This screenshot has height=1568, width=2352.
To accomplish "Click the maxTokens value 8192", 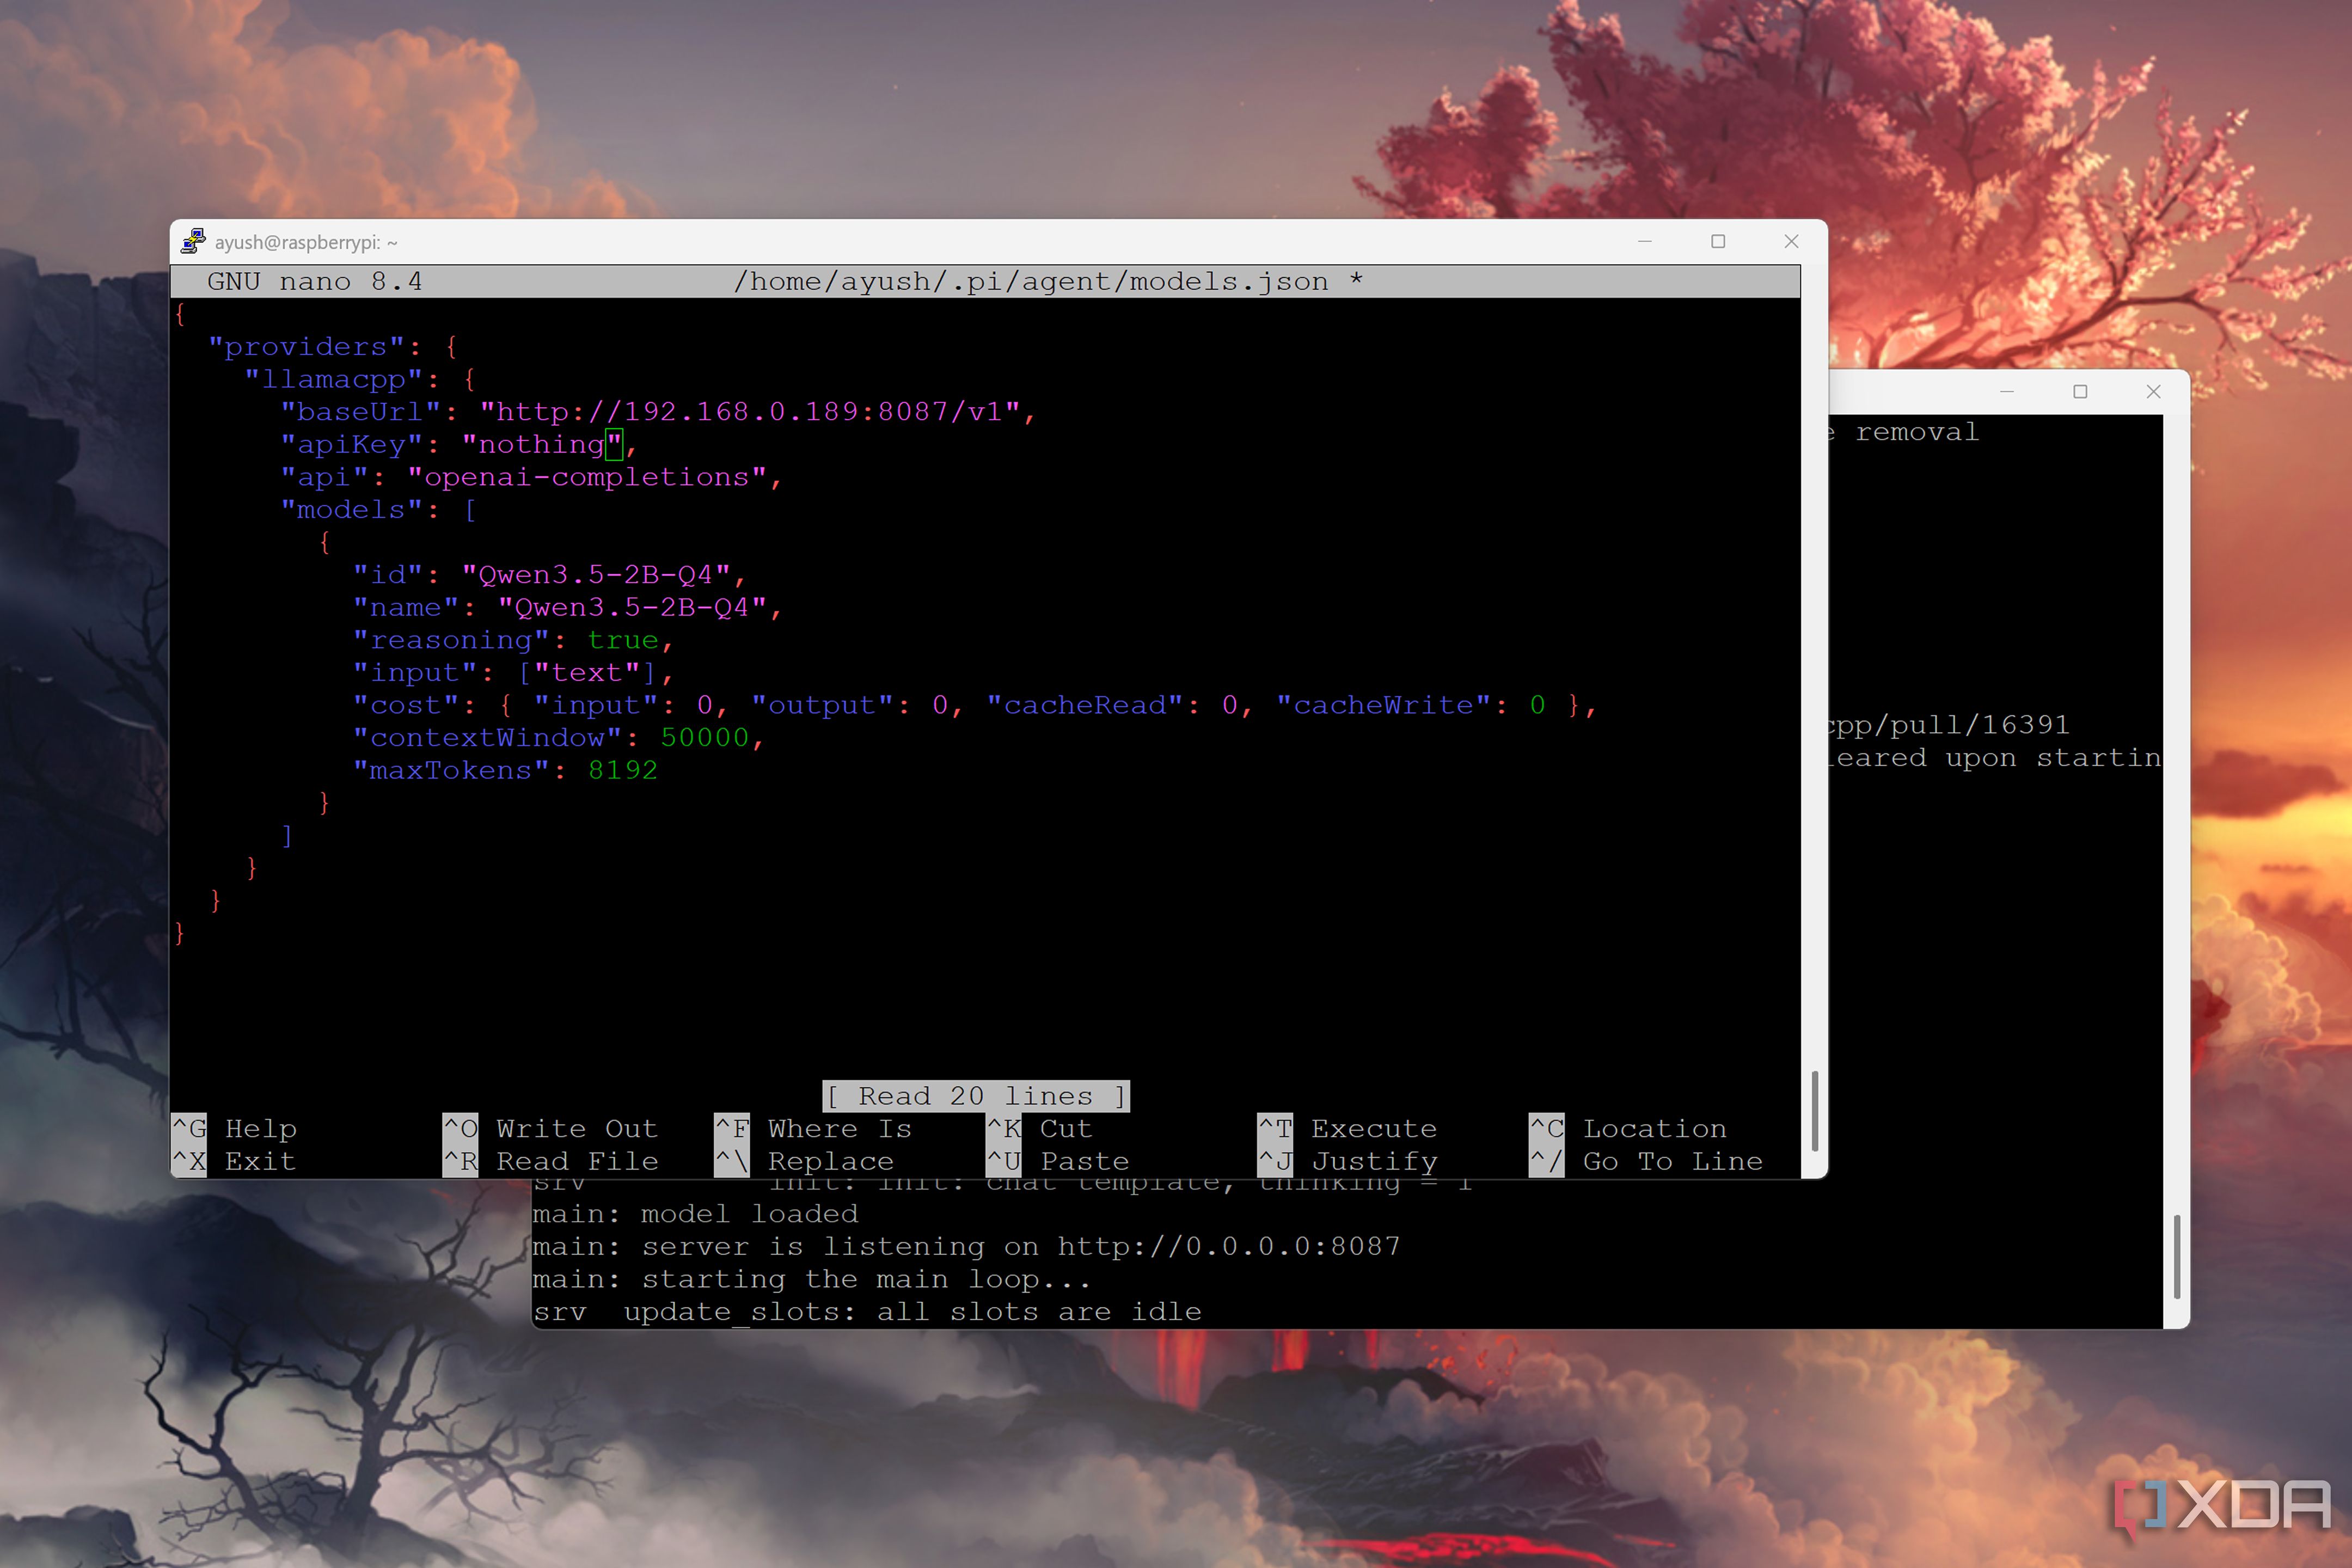I will [623, 771].
